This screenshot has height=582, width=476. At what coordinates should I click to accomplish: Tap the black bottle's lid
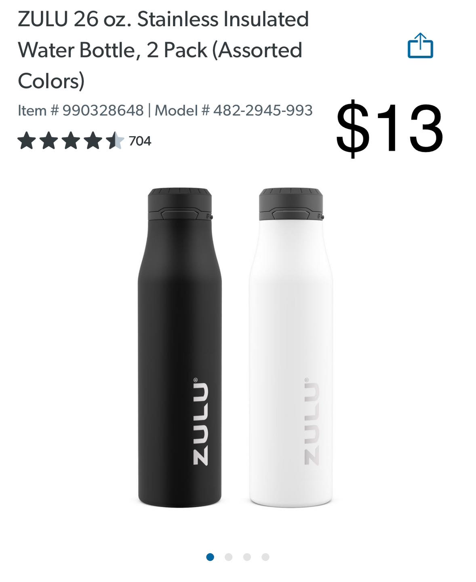pyautogui.click(x=180, y=204)
